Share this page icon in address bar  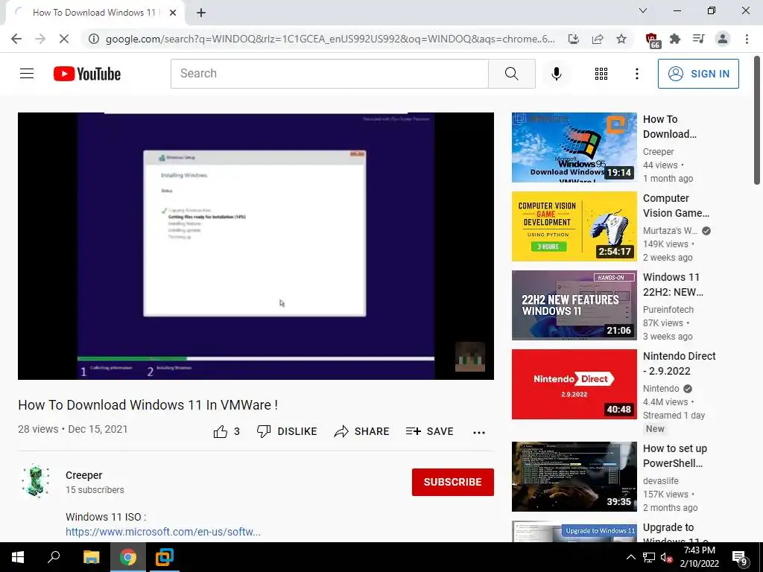pyautogui.click(x=598, y=39)
